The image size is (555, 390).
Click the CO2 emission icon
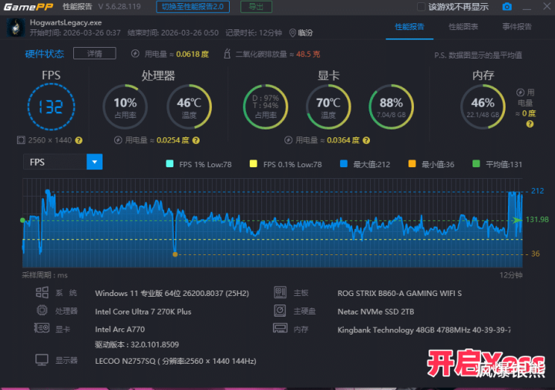tap(227, 54)
